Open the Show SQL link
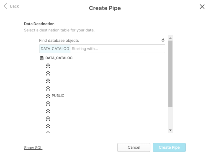The width and height of the screenshot is (211, 155). [x=33, y=148]
